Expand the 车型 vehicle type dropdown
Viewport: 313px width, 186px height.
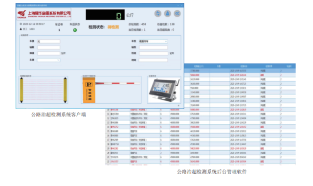[x=153, y=41]
